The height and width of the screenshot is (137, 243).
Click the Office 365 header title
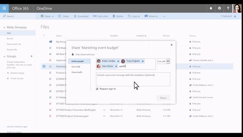(20, 8)
